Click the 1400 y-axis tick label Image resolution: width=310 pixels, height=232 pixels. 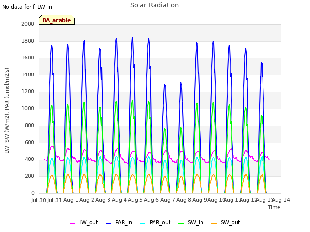28,75
